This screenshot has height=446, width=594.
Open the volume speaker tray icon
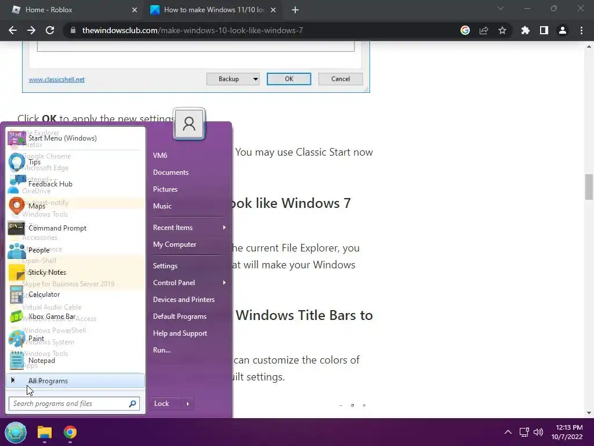pyautogui.click(x=538, y=432)
